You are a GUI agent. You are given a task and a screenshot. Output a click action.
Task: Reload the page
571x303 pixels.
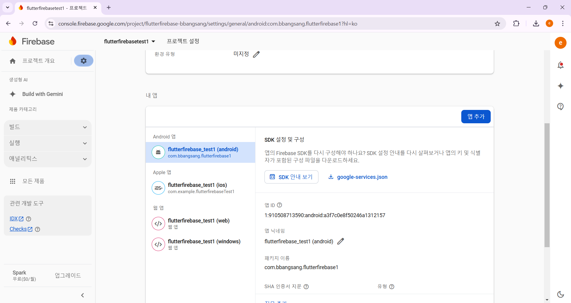click(x=35, y=23)
